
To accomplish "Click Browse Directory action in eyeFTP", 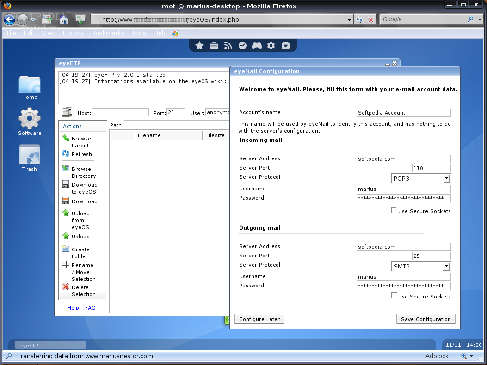I will [79, 172].
